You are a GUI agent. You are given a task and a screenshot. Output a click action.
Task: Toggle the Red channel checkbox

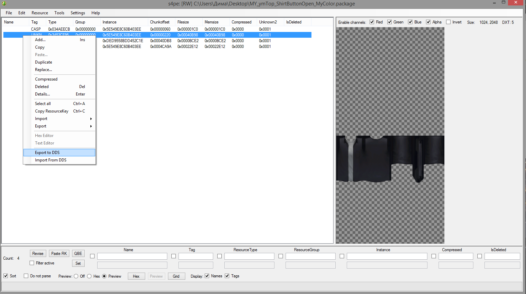[372, 22]
